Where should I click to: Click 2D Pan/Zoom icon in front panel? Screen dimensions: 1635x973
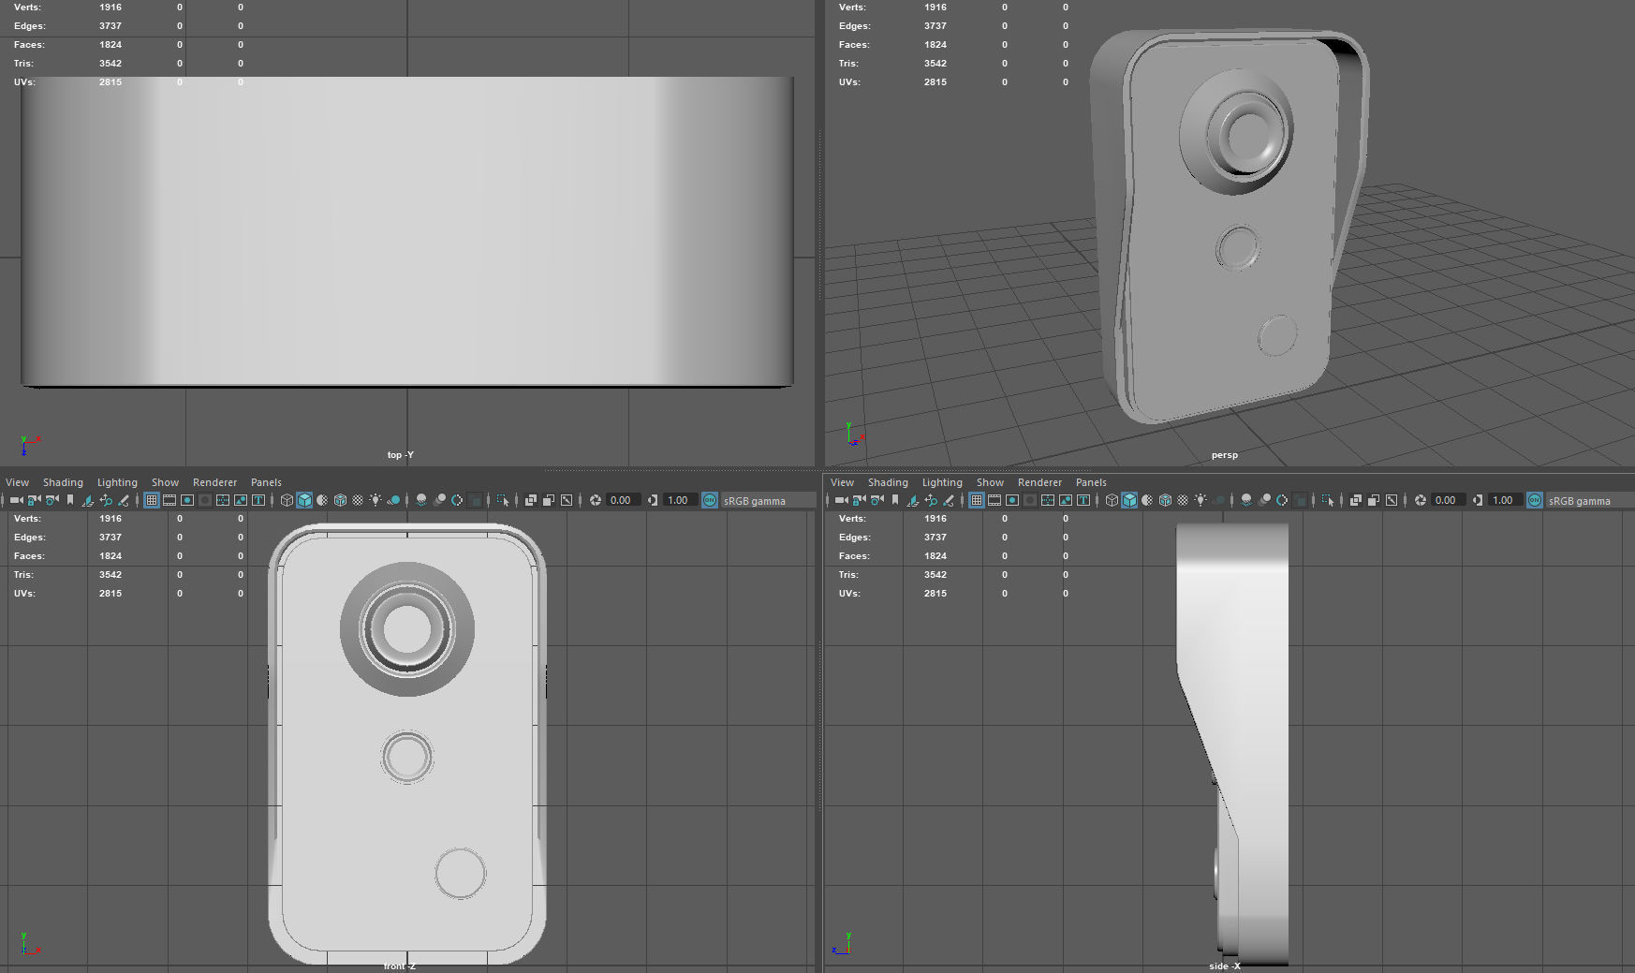[x=106, y=500]
